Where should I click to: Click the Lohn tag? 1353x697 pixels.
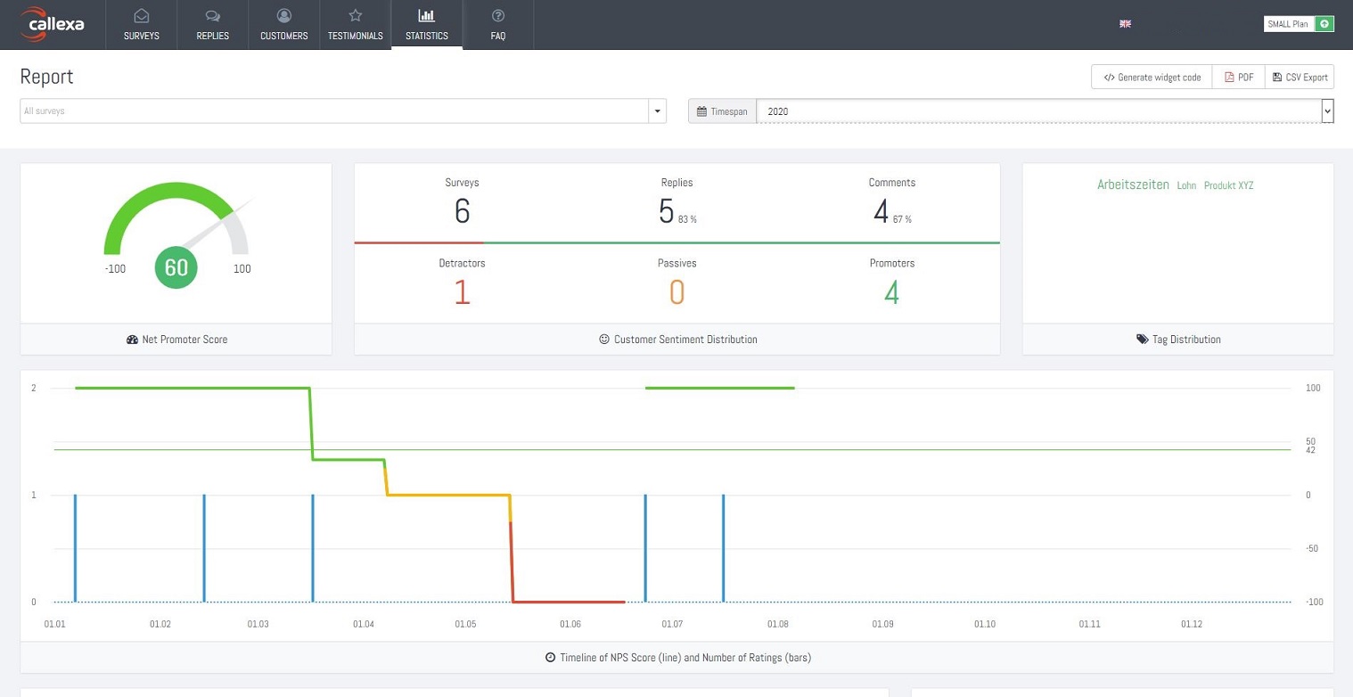point(1186,185)
